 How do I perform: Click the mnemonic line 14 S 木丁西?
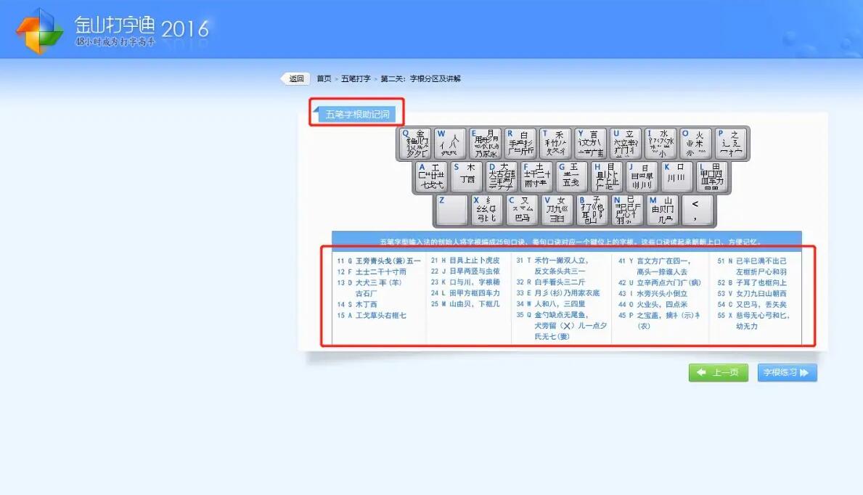[356, 305]
